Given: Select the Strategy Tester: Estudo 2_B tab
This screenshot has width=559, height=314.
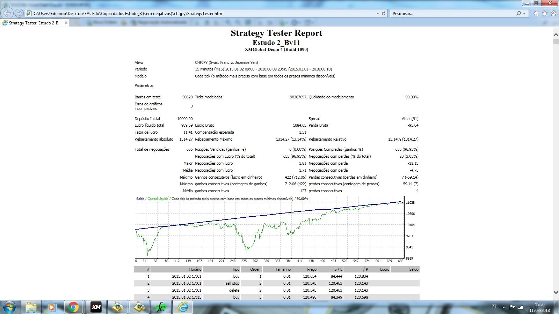Looking at the screenshot, I should [35, 23].
